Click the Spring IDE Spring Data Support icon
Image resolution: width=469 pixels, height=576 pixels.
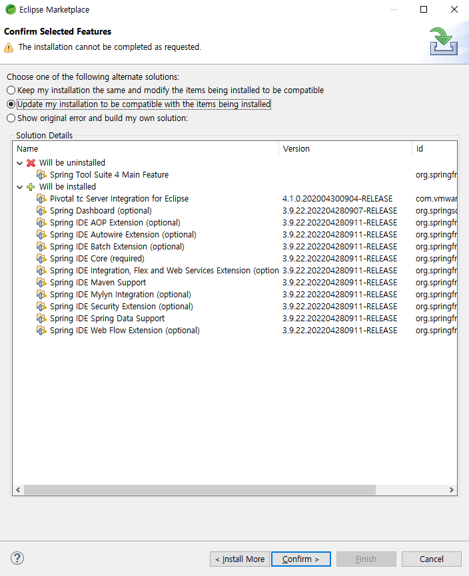coord(41,319)
